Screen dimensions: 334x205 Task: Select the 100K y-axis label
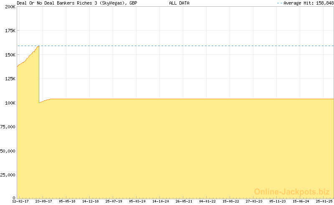click(10, 102)
